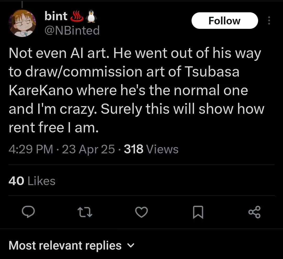Open the three-dot more options menu
The image size is (283, 259).
click(x=269, y=21)
